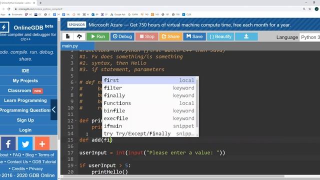This screenshot has height=180, width=320.
Task: Click line 17 userInput code text
Action: click(152, 152)
